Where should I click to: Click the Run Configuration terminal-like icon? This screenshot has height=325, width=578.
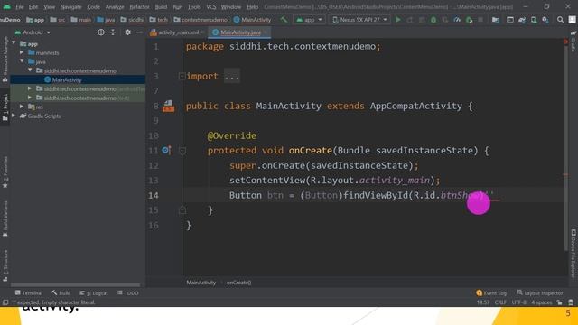tap(509, 20)
